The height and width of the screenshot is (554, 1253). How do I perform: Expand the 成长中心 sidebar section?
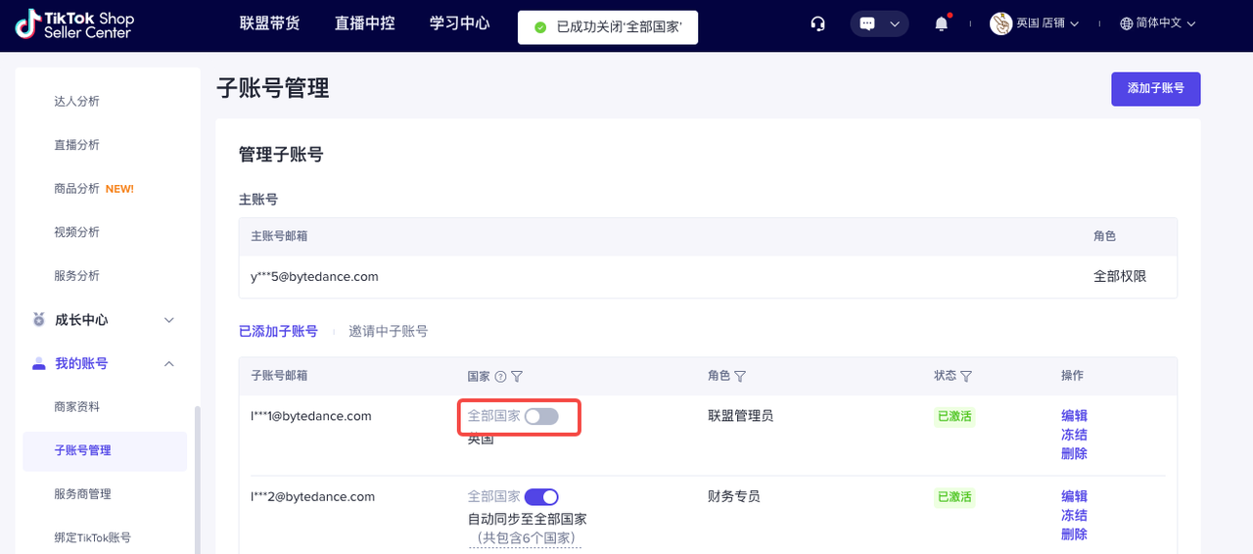168,320
